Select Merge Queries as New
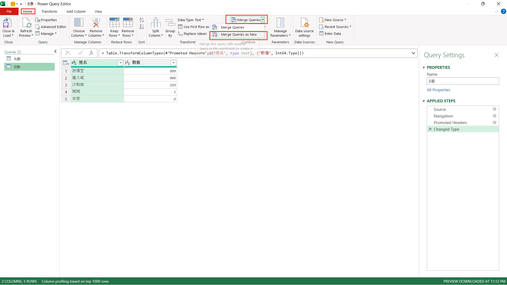This screenshot has width=507, height=285. point(238,35)
